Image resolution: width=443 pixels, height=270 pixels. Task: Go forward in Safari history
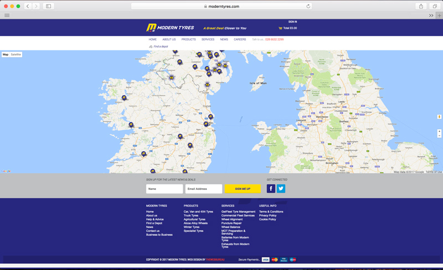tap(36, 6)
